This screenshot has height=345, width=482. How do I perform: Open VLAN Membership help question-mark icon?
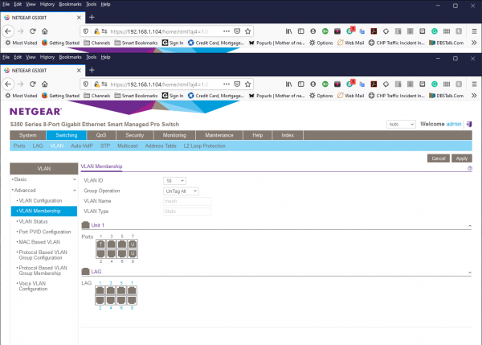pyautogui.click(x=470, y=168)
